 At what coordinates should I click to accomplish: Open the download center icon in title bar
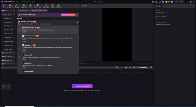click(x=160, y=2)
